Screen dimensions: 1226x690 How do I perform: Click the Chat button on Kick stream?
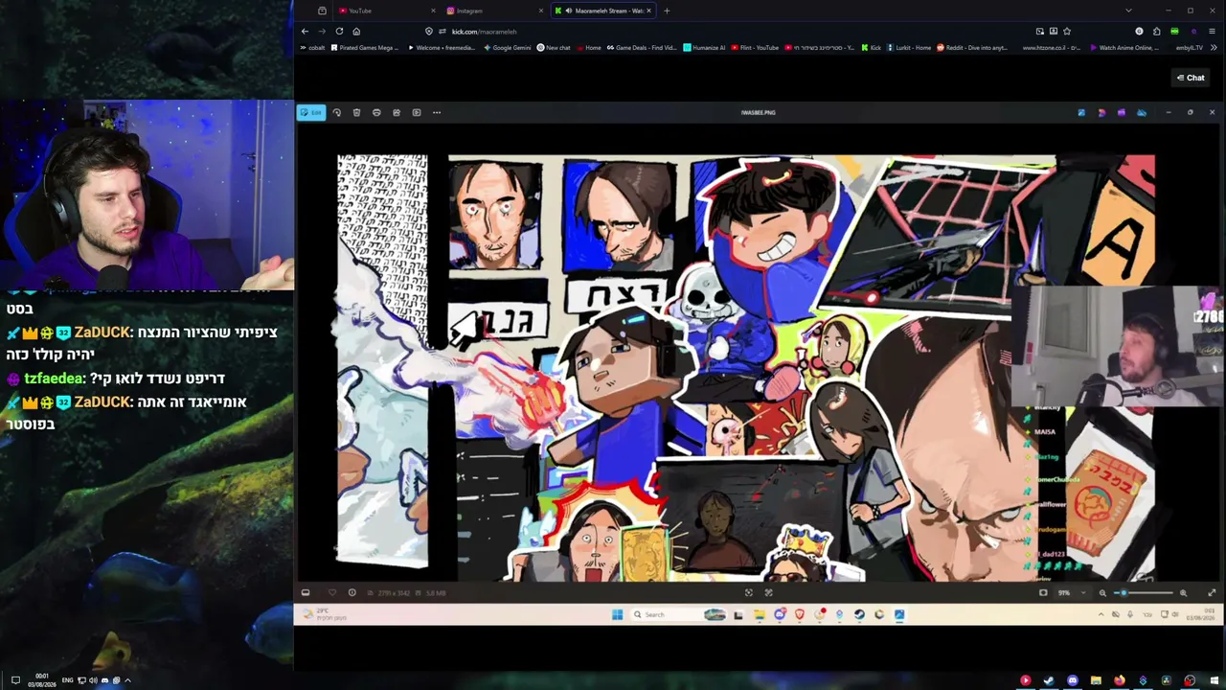point(1191,78)
